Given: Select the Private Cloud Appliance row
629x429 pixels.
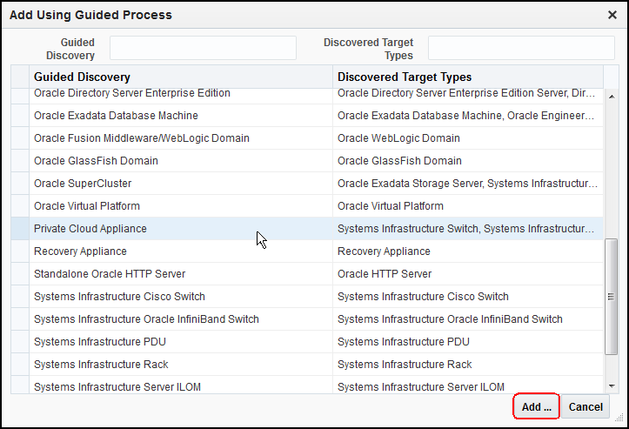Looking at the screenshot, I should tap(90, 229).
